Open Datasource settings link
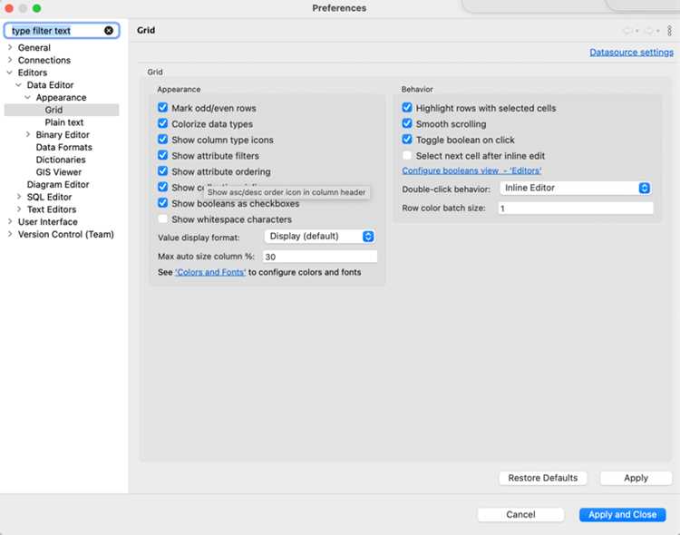The width and height of the screenshot is (680, 535). 631,52
